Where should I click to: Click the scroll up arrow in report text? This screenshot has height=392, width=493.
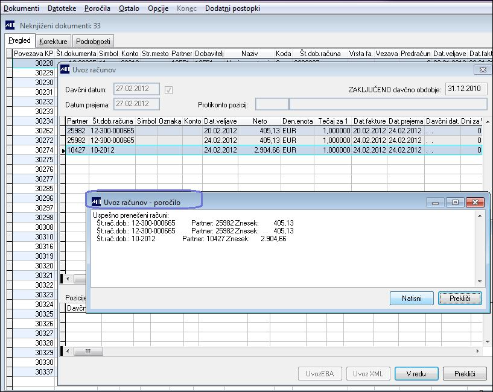click(x=480, y=215)
